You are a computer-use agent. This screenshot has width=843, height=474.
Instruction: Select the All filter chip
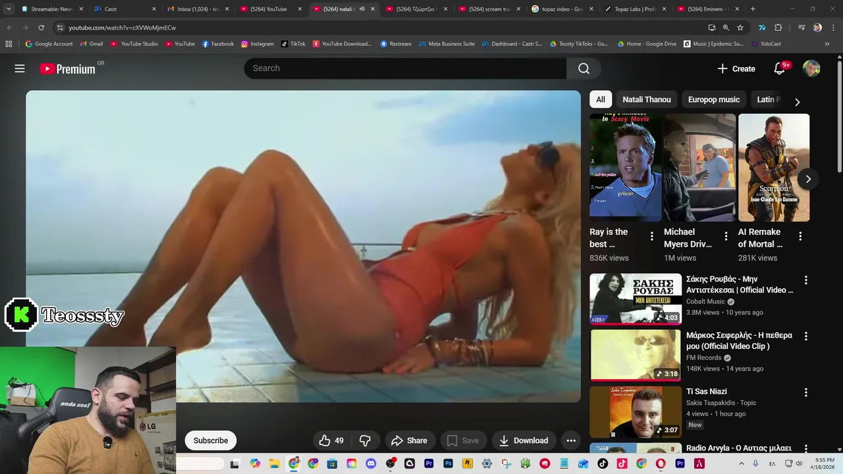601,99
